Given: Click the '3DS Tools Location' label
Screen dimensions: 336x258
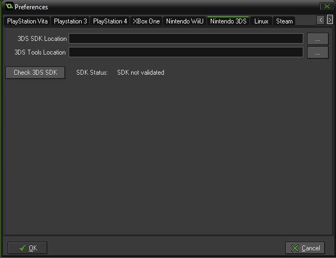Looking at the screenshot, I should [x=40, y=52].
